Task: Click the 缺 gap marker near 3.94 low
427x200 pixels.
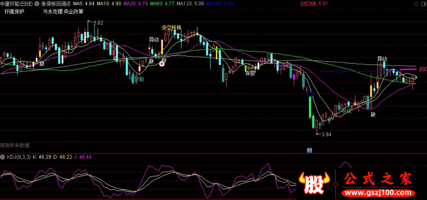Action: click(373, 115)
